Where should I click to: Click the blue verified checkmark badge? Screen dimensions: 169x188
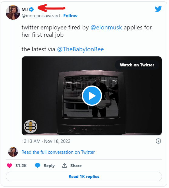coord(31,9)
